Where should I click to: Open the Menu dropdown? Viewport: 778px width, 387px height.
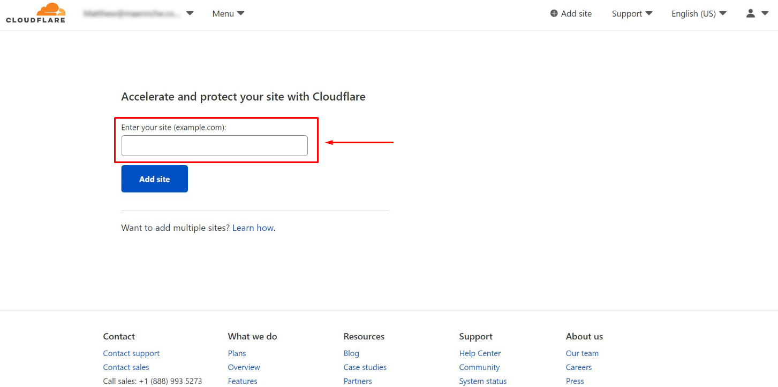pos(228,13)
